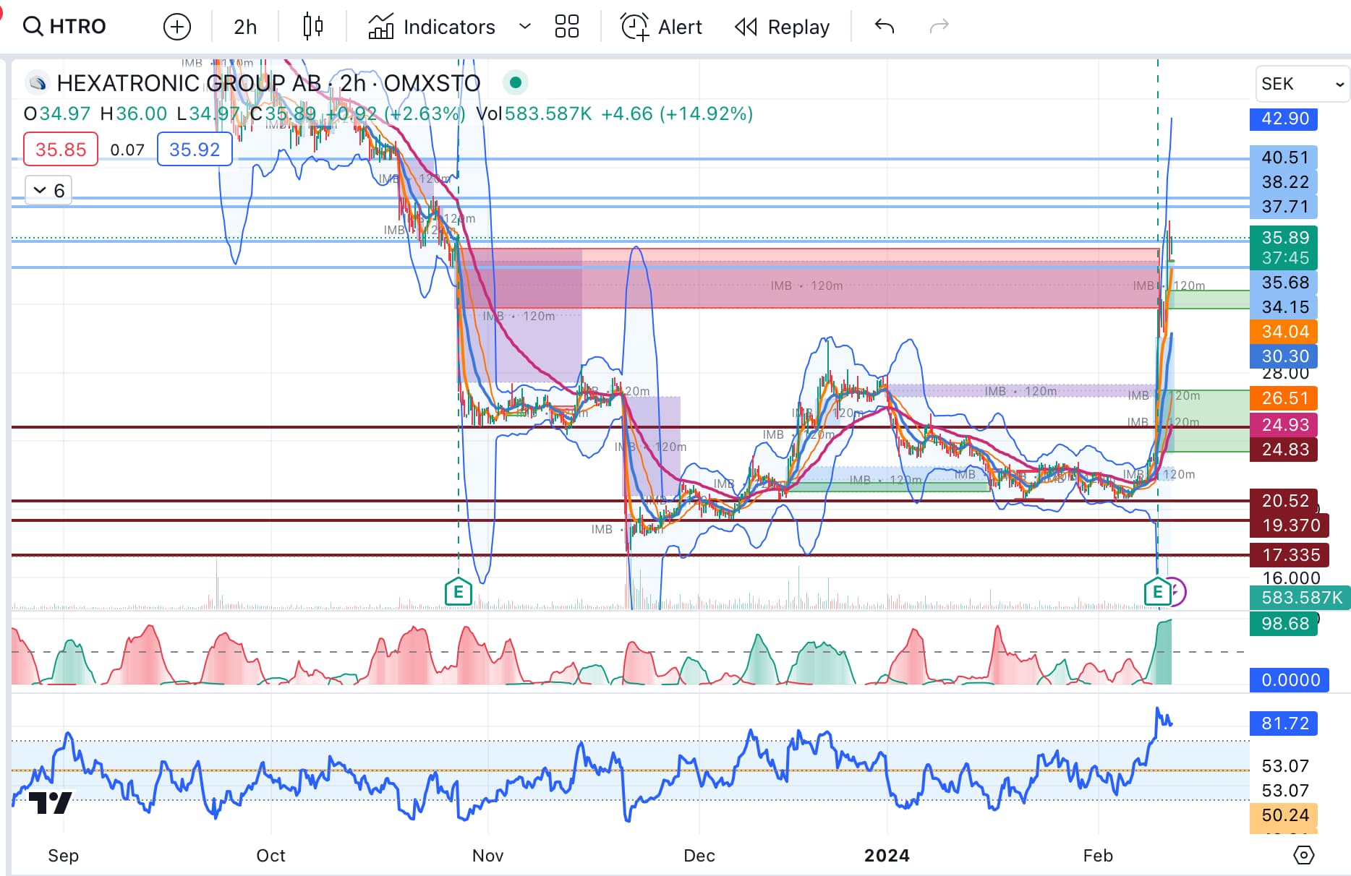Click the Oct date on time axis

(x=270, y=856)
